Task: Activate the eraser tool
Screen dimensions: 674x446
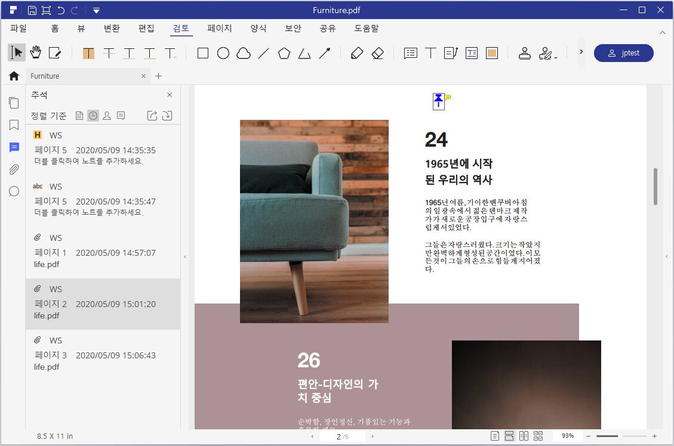Action: [377, 53]
